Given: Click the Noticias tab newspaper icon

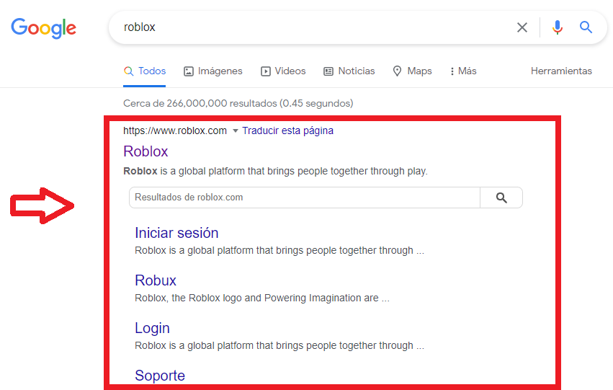Looking at the screenshot, I should click(328, 71).
